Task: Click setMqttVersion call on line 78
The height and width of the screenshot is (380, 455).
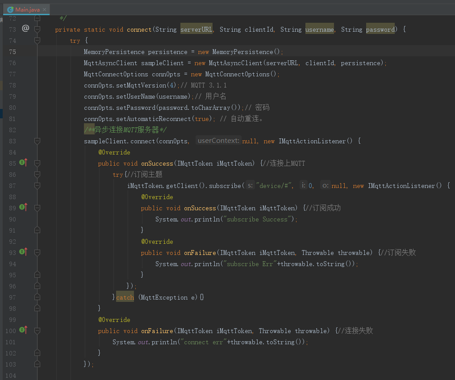Action: [141, 85]
